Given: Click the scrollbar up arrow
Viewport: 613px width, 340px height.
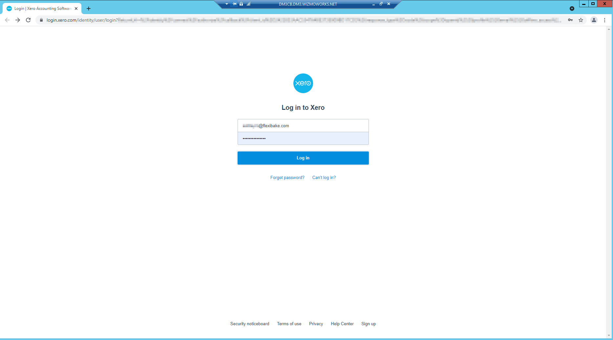Looking at the screenshot, I should click(609, 29).
